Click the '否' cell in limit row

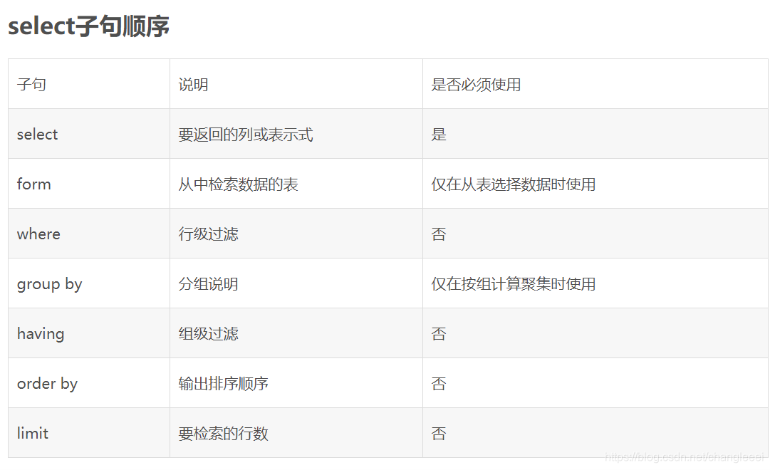[x=595, y=433]
